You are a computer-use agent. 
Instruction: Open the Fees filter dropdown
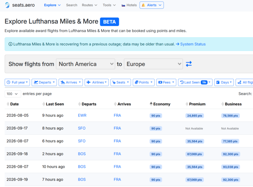(166, 82)
